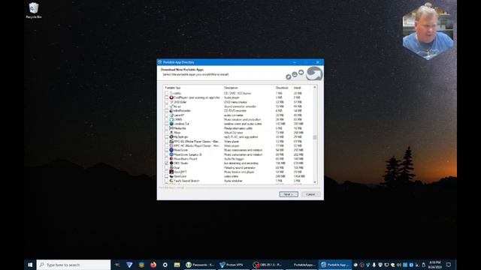The image size is (481, 270).
Task: Click the Lossless Cut teal icon
Action: [171, 124]
